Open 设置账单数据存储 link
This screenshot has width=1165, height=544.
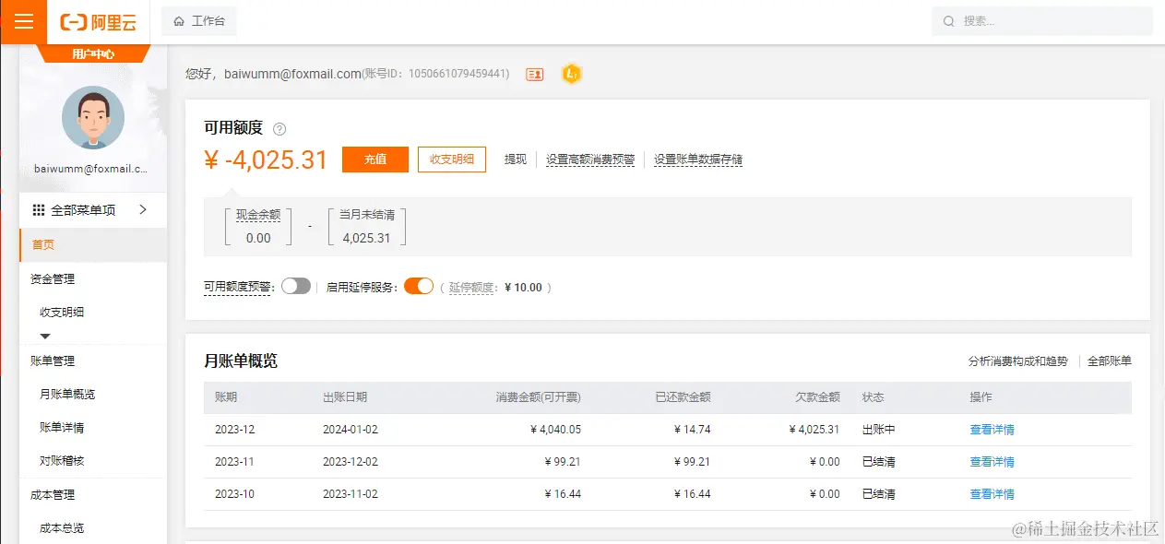coord(698,160)
